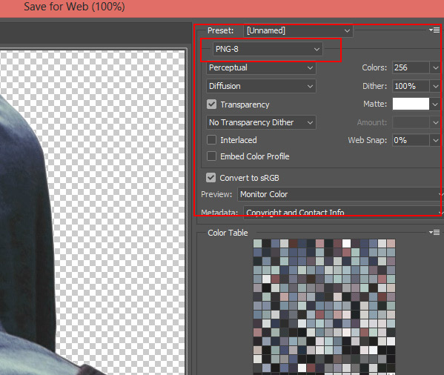Open the Color Table panel menu icon
Viewport: 444px width, 375px height.
coord(434,233)
